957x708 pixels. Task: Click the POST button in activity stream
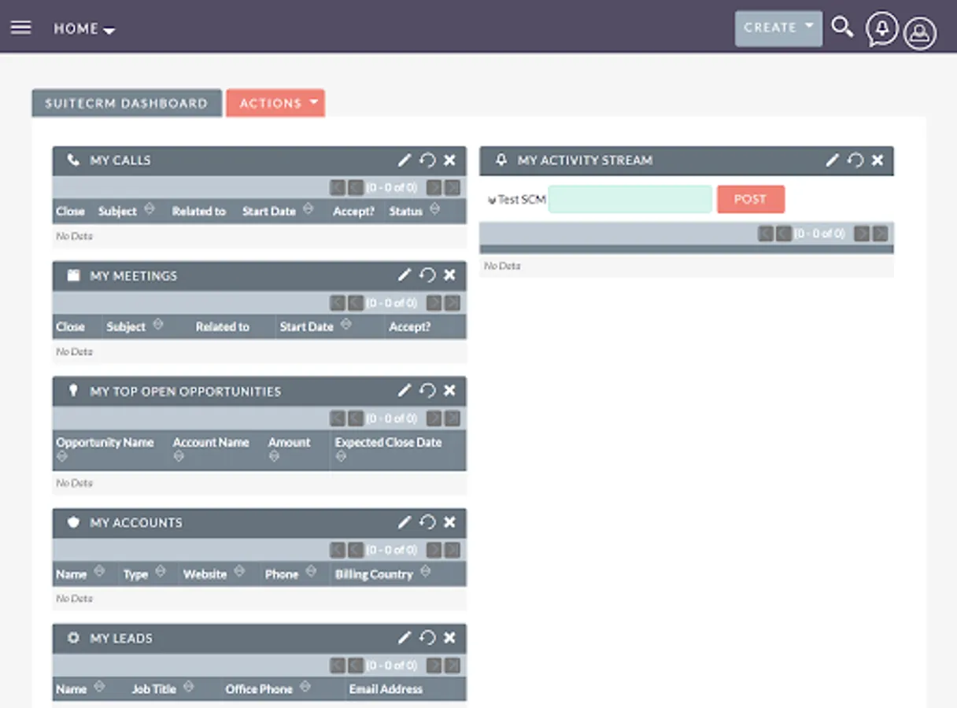pyautogui.click(x=750, y=199)
